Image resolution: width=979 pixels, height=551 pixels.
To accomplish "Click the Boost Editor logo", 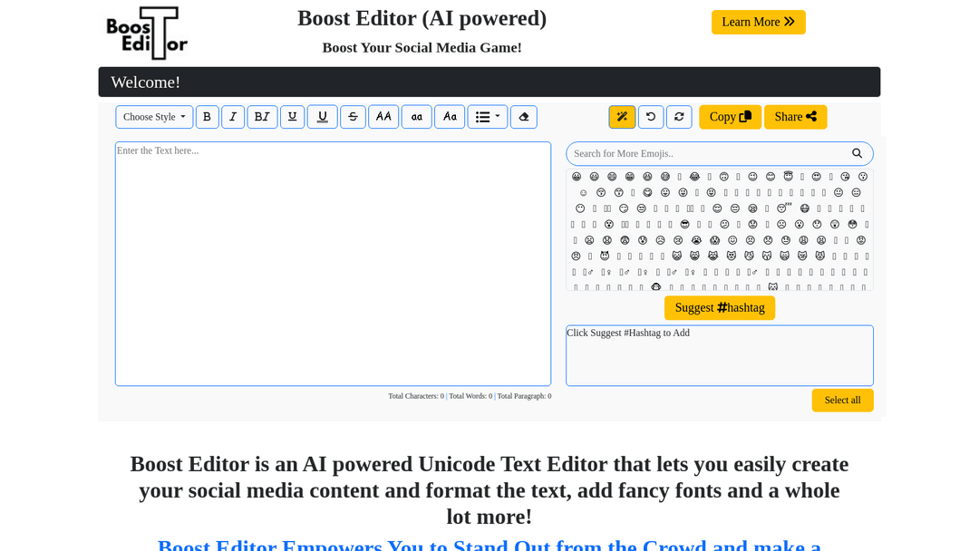I will [147, 33].
